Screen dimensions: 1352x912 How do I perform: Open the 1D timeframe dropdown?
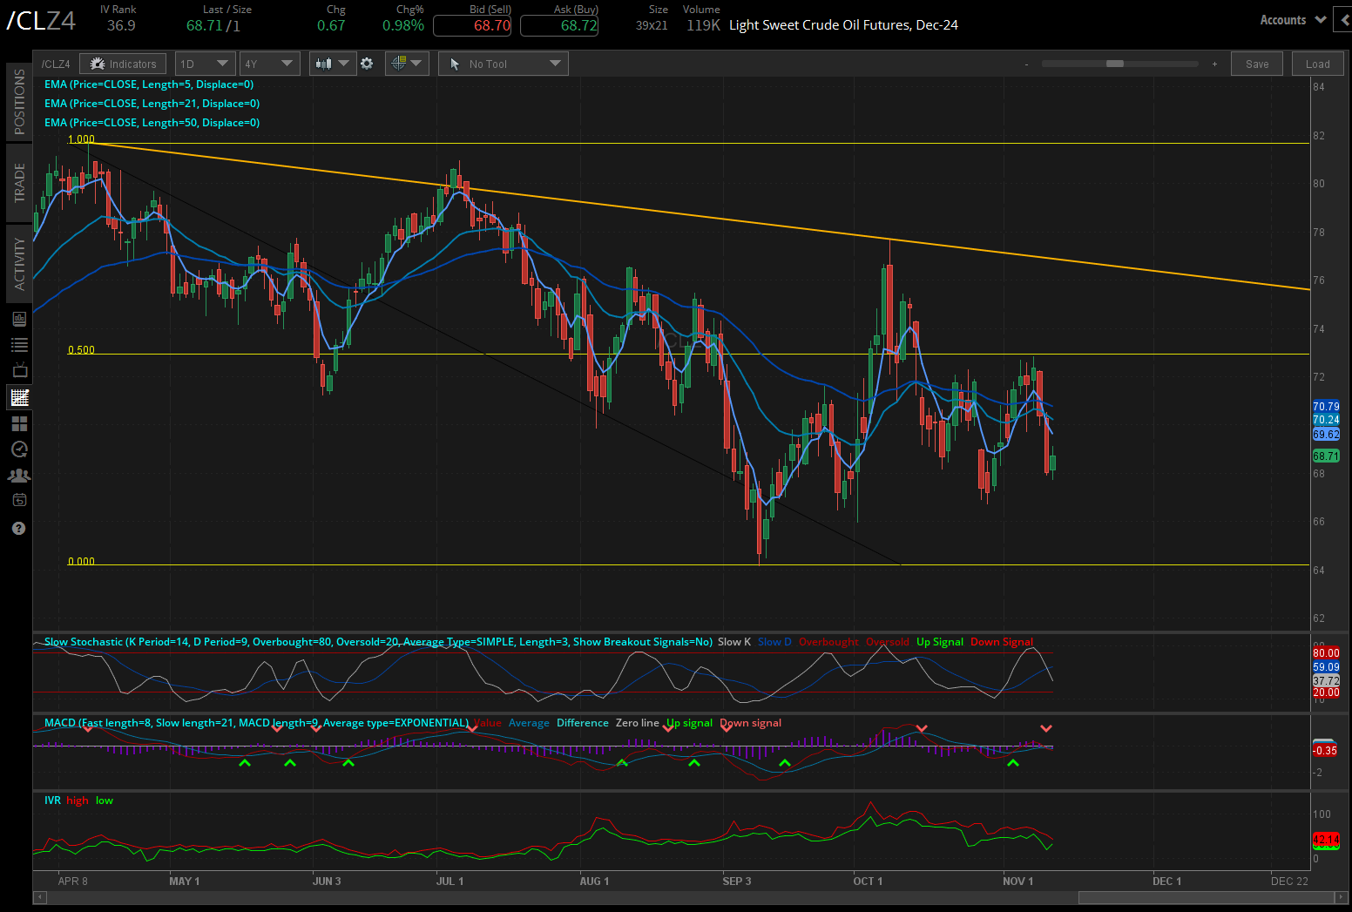pyautogui.click(x=205, y=63)
